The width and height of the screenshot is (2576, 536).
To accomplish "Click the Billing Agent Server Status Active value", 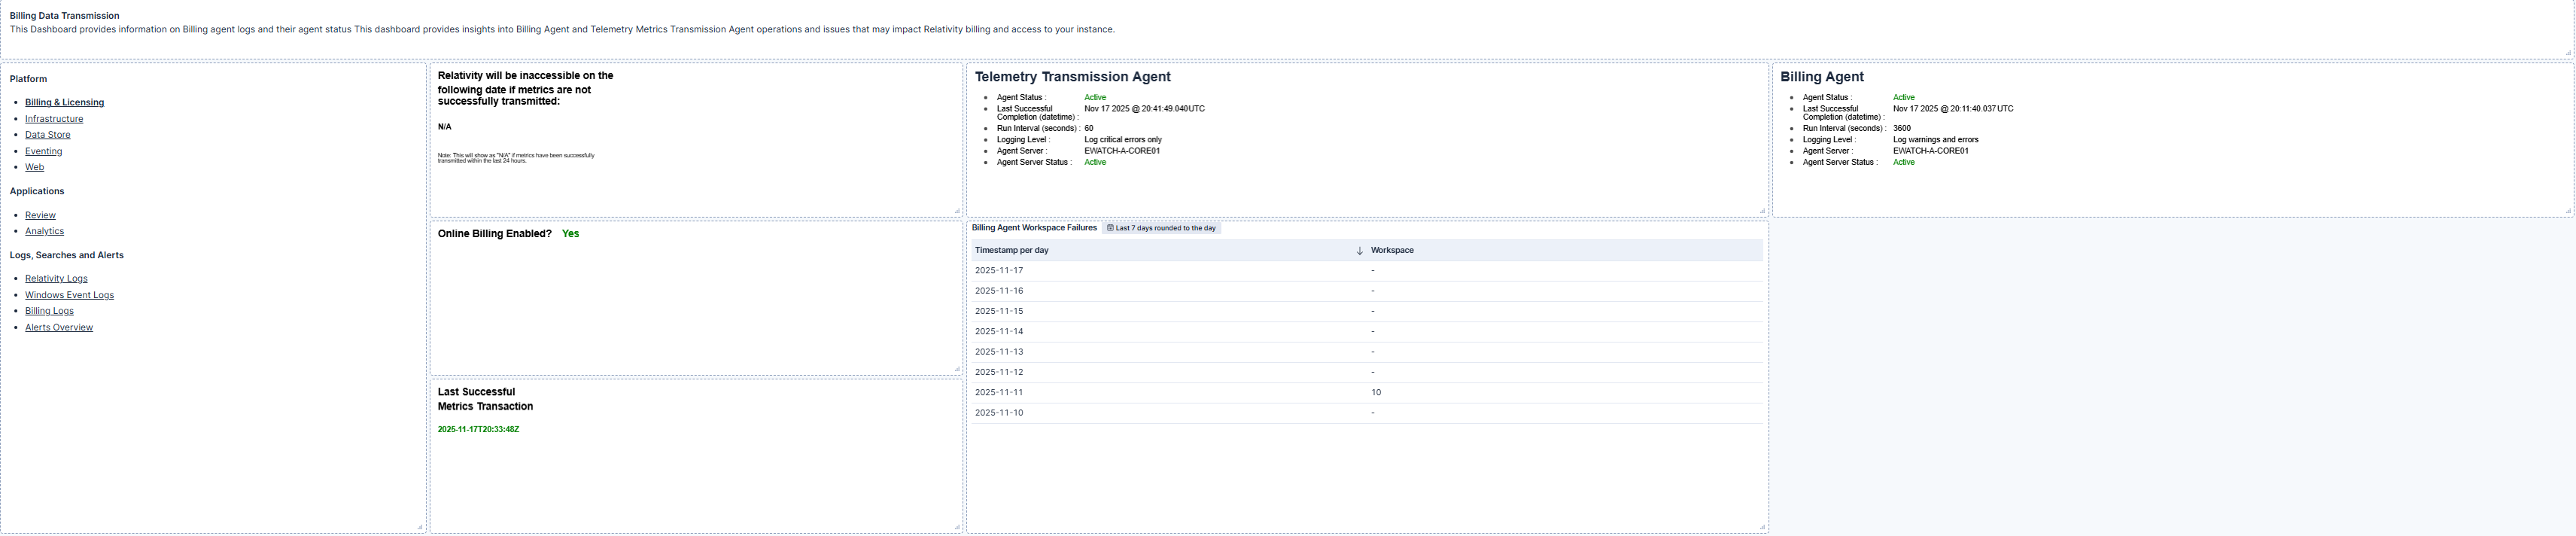I will [1904, 162].
